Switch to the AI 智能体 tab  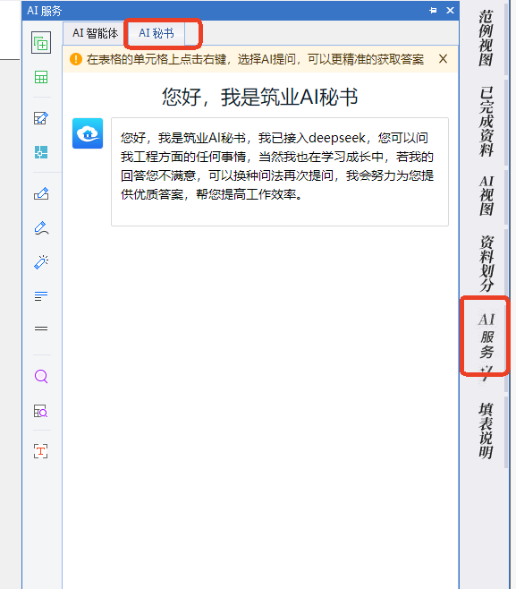tap(96, 33)
